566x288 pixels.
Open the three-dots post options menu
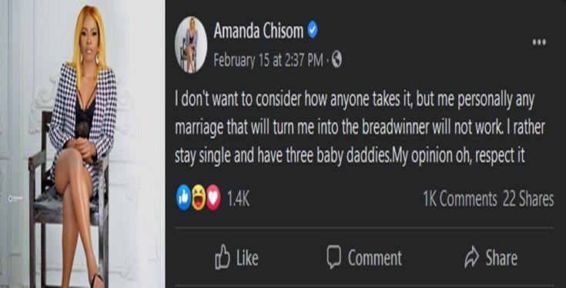[539, 42]
